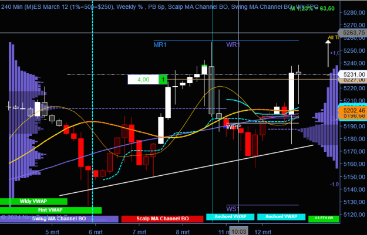Click the Swing MA Channel BO label
This screenshot has height=235, width=367.
pos(59,219)
